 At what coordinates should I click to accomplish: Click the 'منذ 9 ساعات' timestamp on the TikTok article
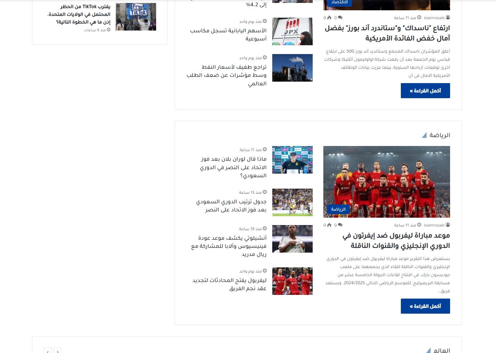[x=95, y=30]
